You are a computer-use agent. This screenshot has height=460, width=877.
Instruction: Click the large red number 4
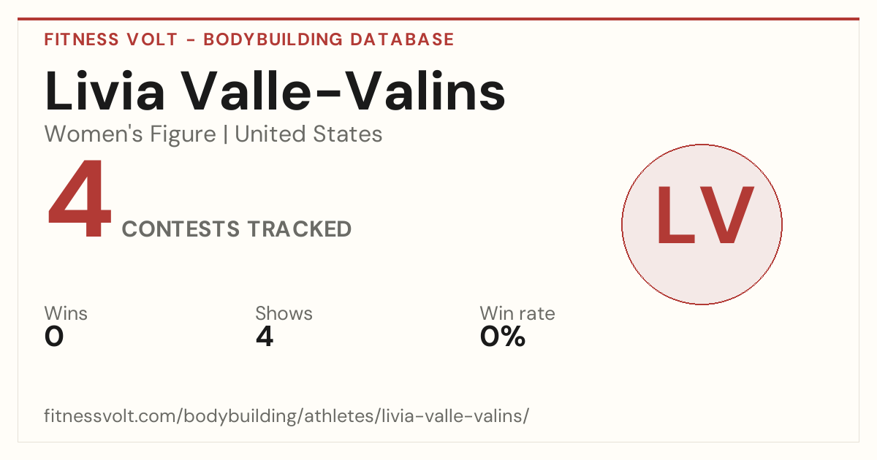pos(80,200)
